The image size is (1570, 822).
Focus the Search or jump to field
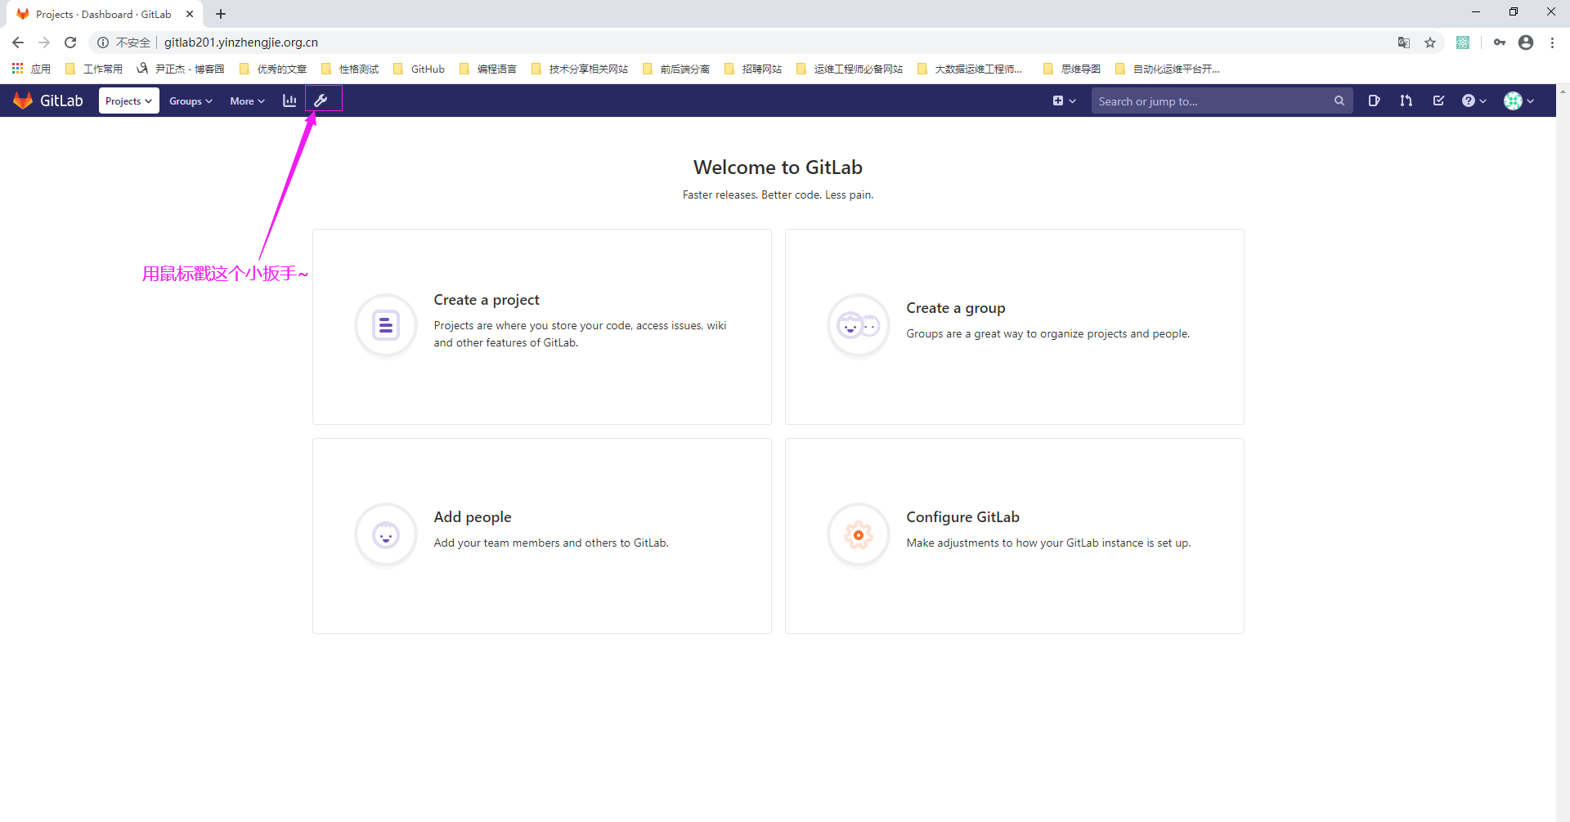1221,101
